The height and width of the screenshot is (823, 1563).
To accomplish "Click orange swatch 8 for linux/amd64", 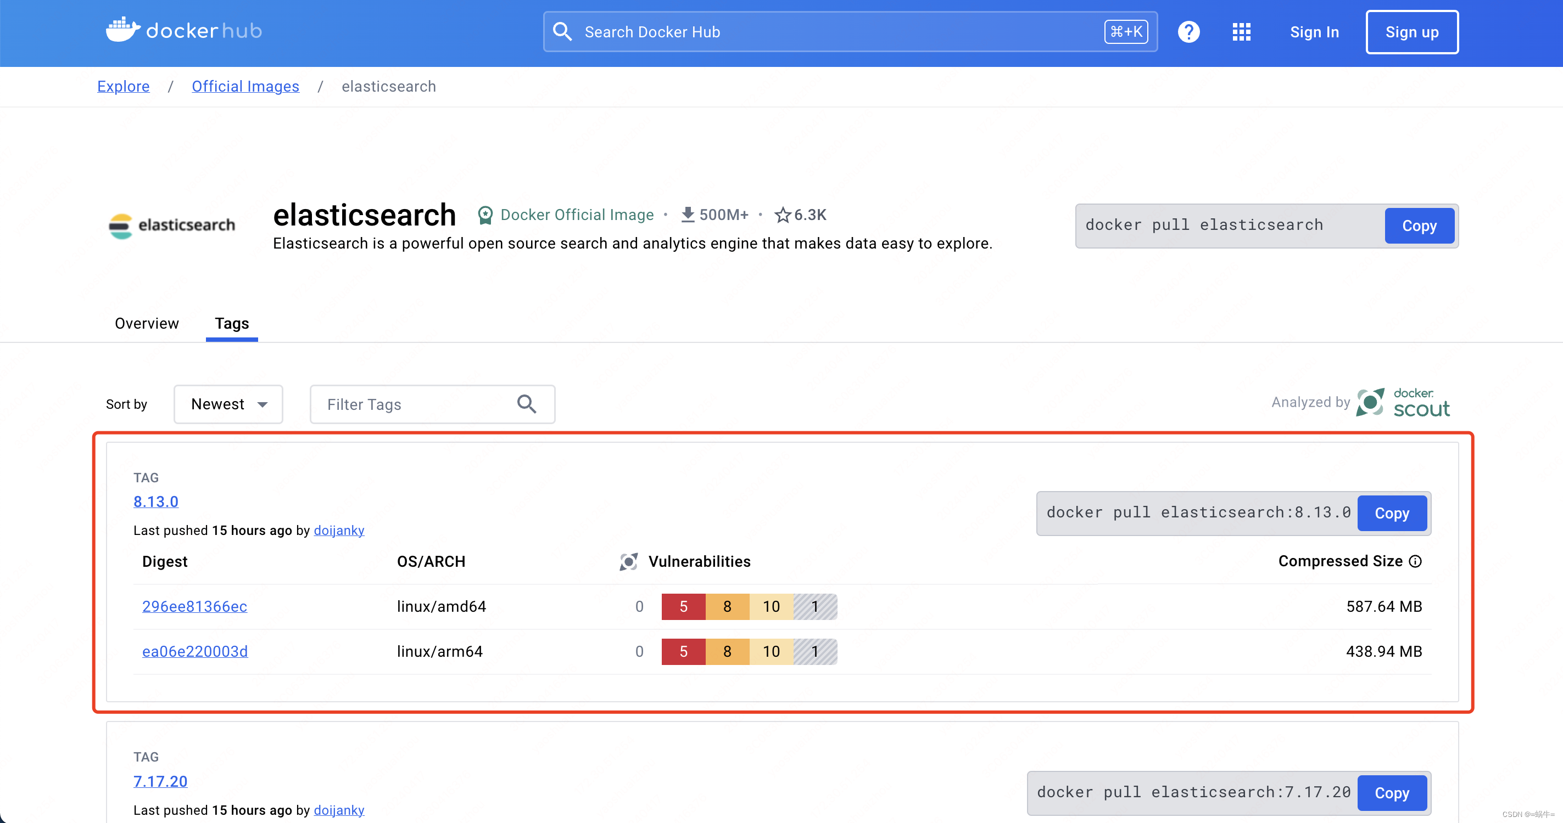I will (x=728, y=607).
